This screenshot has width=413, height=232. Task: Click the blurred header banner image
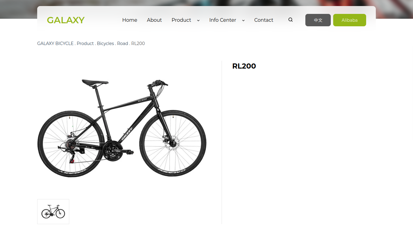[207, 3]
